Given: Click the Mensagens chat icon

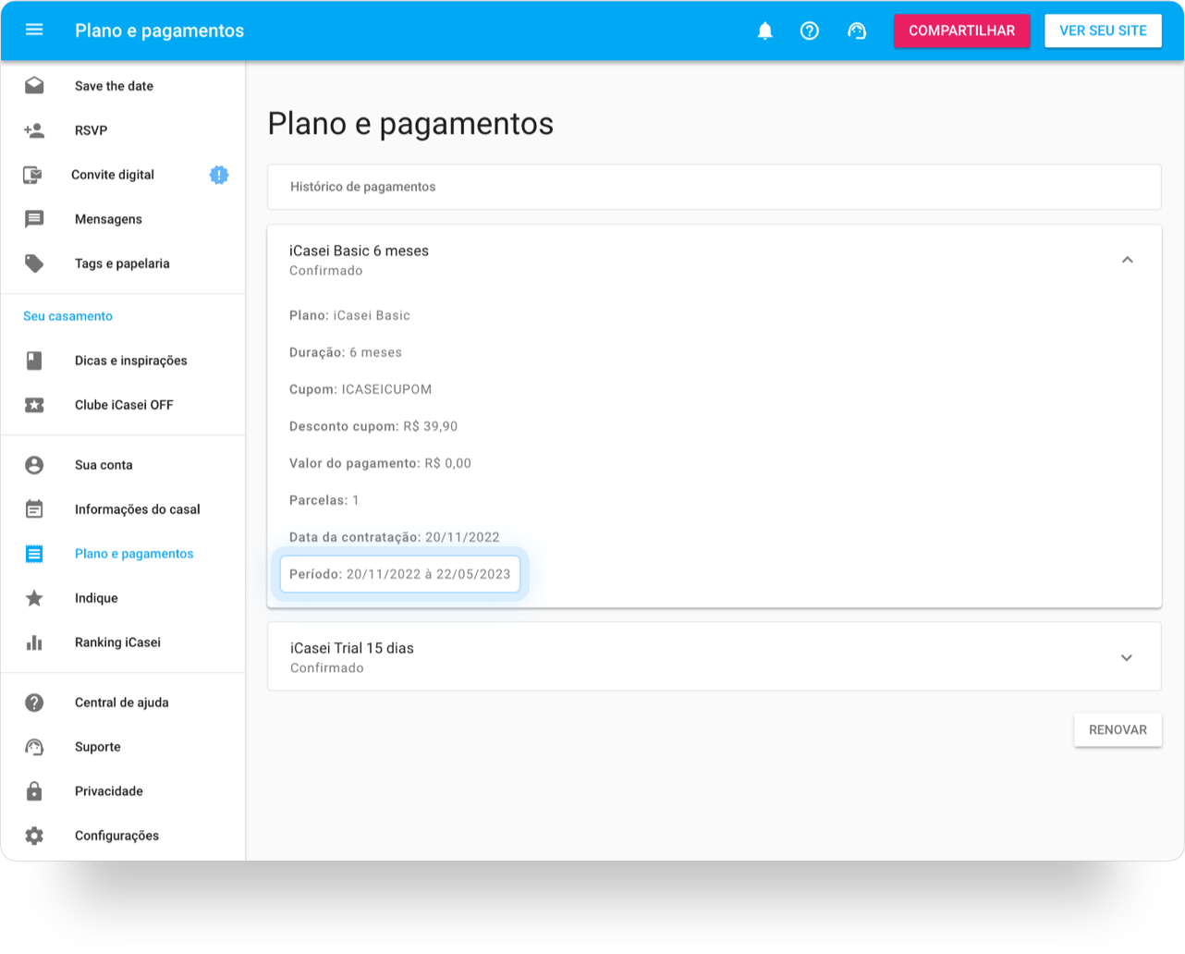Looking at the screenshot, I should (x=34, y=219).
